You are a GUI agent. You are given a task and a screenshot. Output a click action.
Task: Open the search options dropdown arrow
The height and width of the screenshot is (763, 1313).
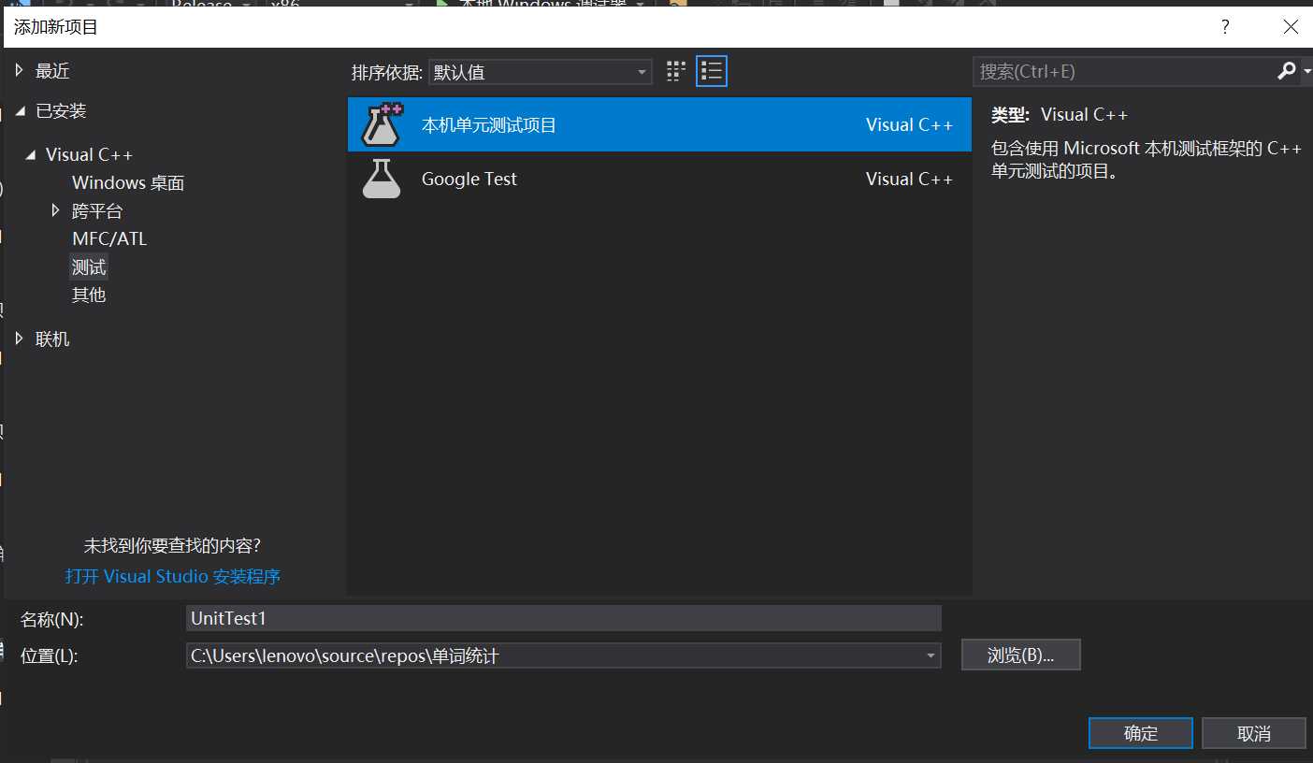[x=1306, y=71]
